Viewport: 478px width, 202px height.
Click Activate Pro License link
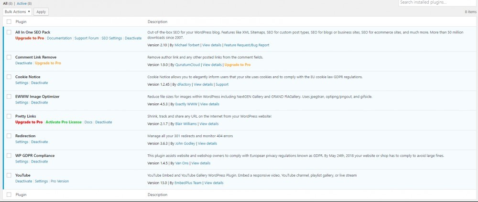coord(64,122)
